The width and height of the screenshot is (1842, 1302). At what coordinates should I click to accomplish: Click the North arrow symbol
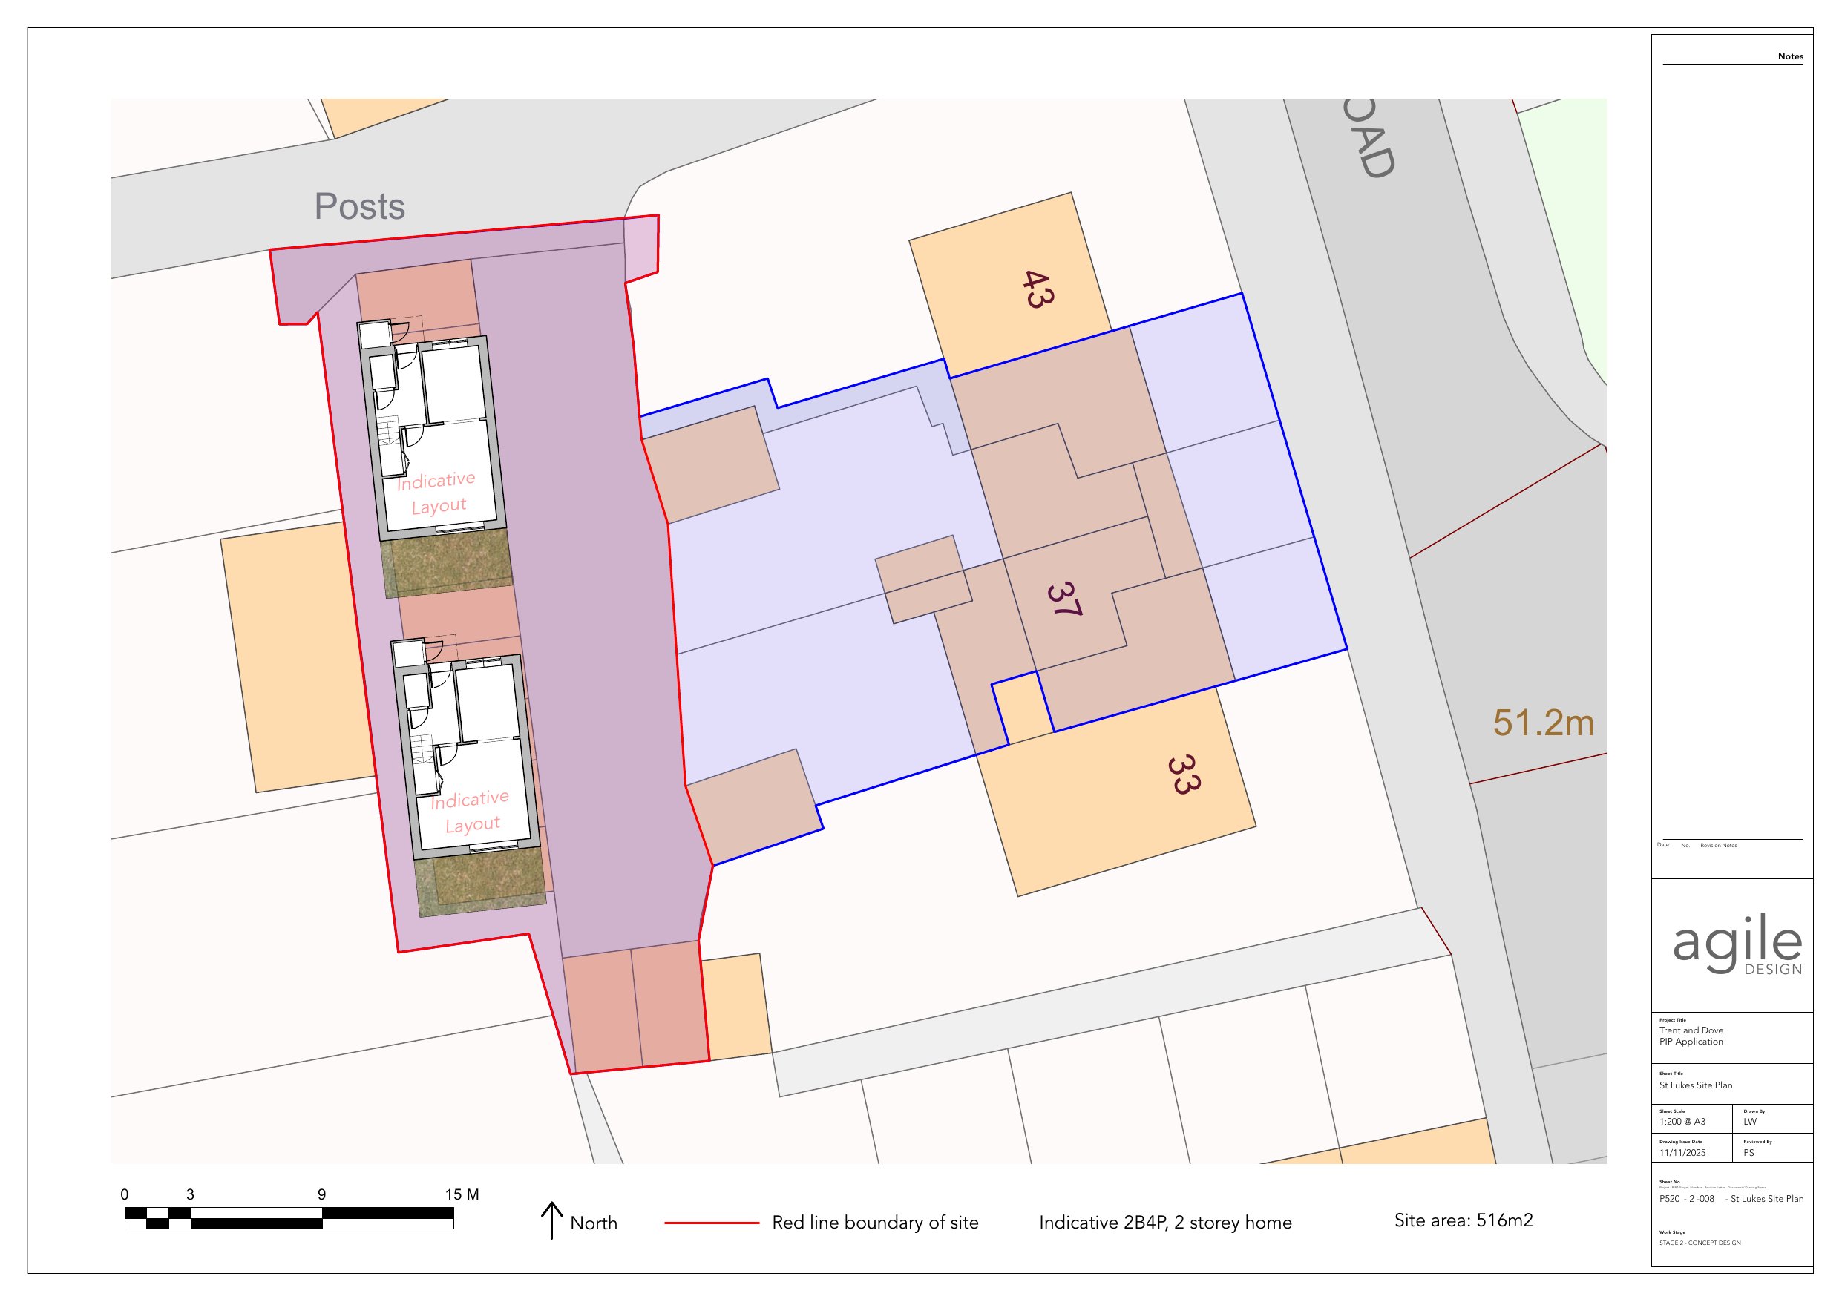pyautogui.click(x=551, y=1220)
